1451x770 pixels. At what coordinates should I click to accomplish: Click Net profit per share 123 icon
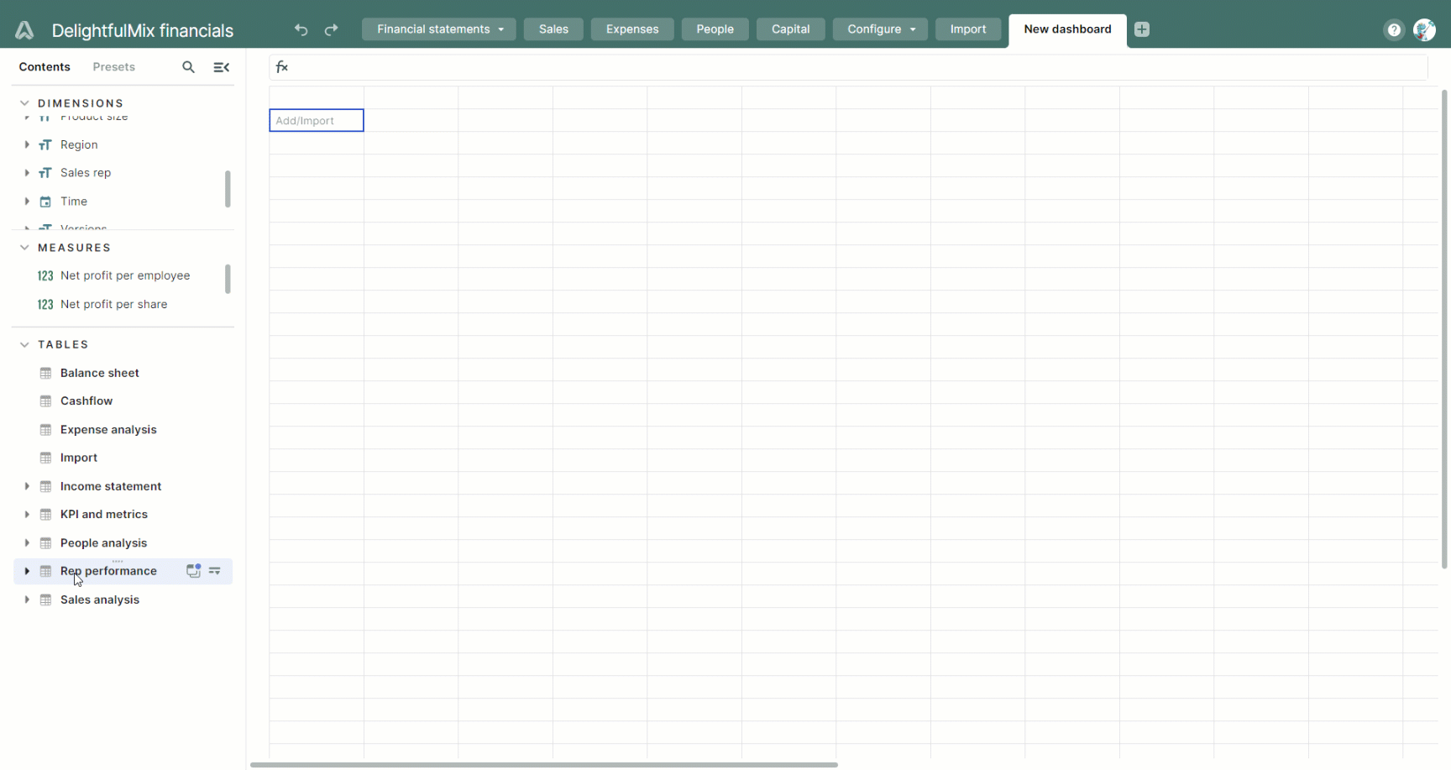[45, 304]
